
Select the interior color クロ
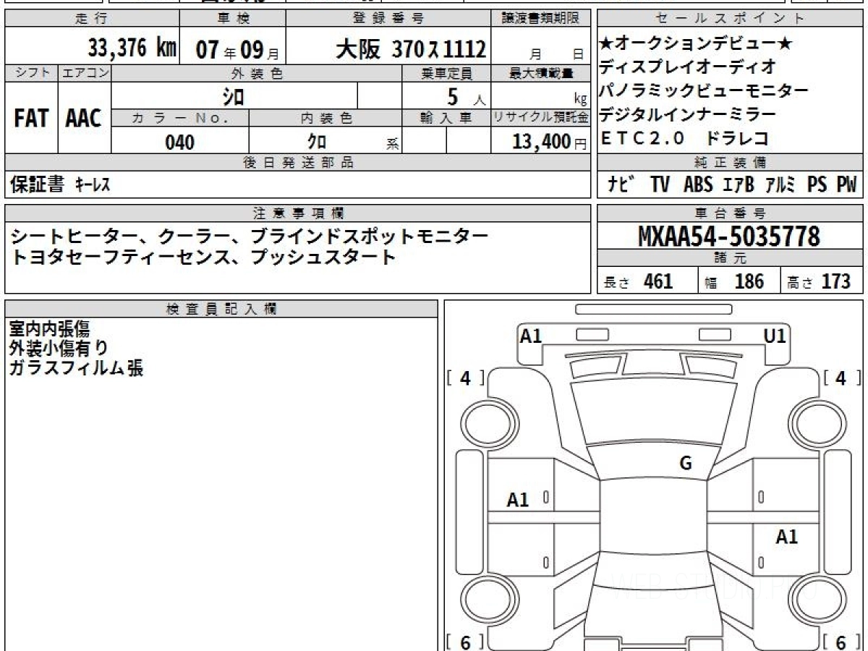click(317, 142)
